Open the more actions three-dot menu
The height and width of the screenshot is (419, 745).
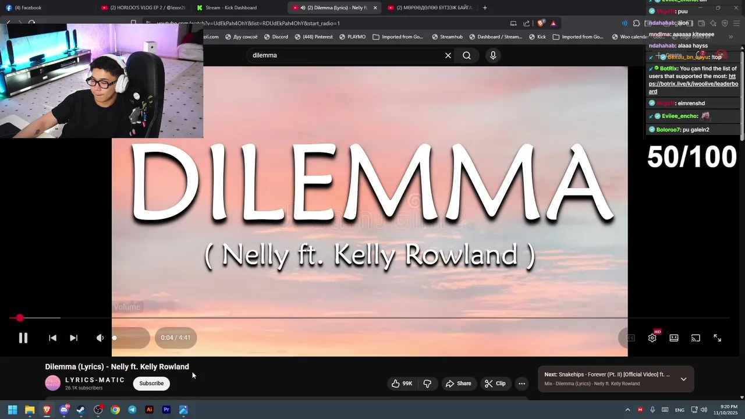pyautogui.click(x=521, y=384)
